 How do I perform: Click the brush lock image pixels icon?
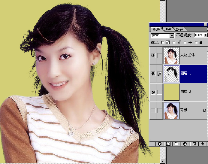pos(179,42)
